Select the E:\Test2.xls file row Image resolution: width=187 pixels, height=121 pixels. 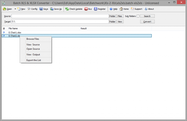point(77,36)
